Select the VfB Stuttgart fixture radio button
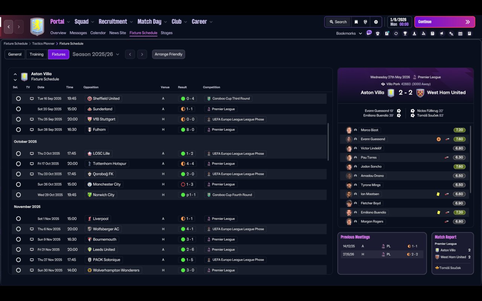The image size is (482, 301). 18,119
